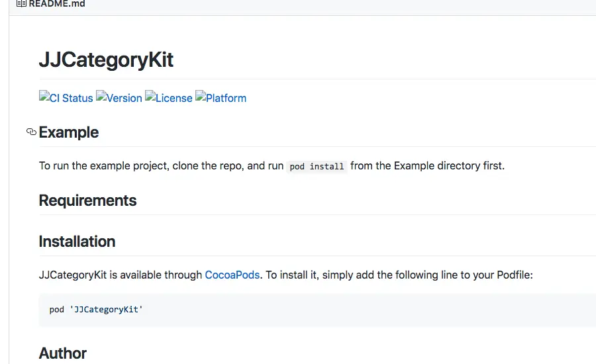Follow the License text link
This screenshot has height=364, width=596.
point(174,98)
